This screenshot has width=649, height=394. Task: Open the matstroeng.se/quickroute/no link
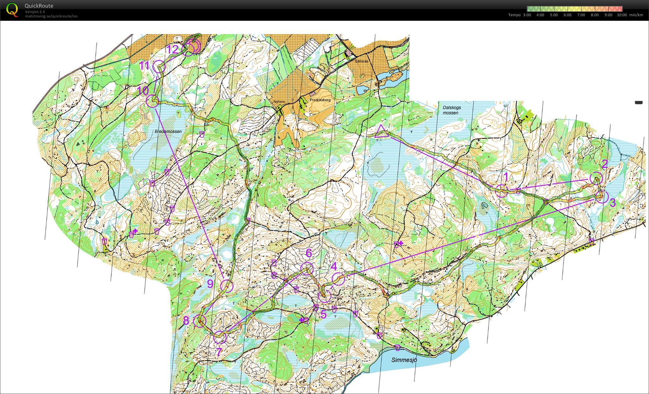point(51,16)
